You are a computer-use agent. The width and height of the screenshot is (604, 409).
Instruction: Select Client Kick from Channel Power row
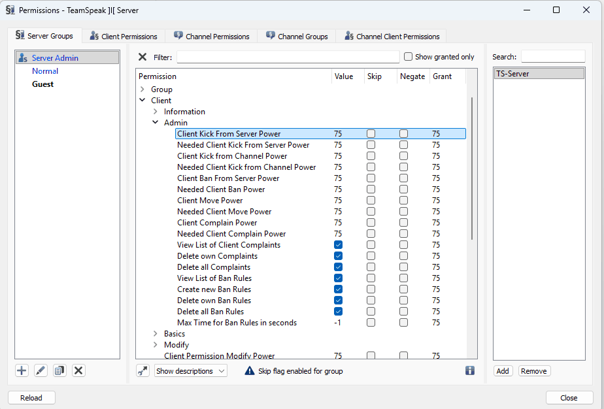coord(320,156)
